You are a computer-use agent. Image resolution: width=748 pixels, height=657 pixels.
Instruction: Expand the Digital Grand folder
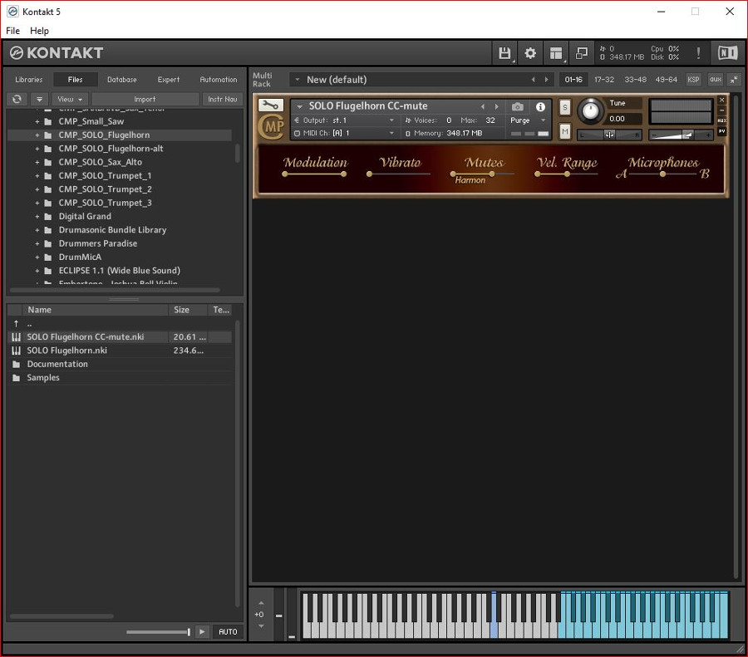[37, 217]
